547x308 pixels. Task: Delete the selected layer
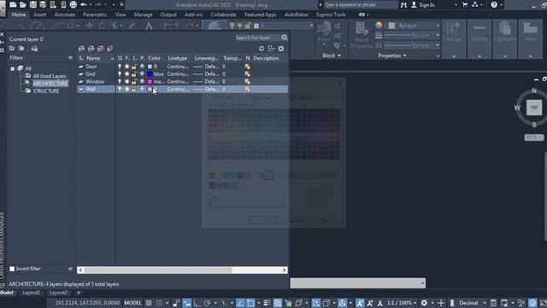tap(101, 49)
